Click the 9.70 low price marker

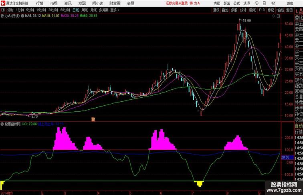[34, 117]
